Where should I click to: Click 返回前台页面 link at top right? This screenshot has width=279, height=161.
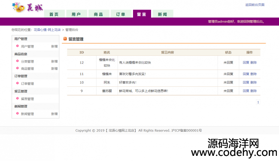coord(255,5)
